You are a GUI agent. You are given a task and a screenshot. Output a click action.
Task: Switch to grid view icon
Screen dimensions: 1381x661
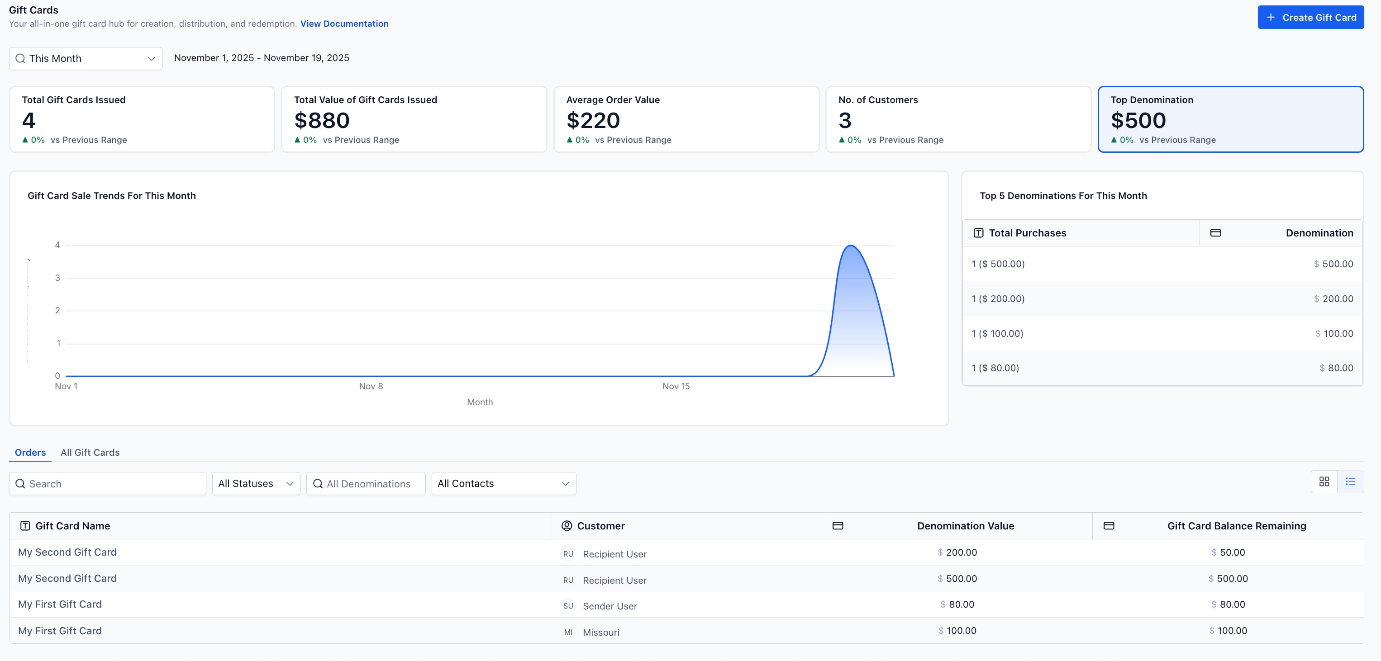coord(1324,482)
